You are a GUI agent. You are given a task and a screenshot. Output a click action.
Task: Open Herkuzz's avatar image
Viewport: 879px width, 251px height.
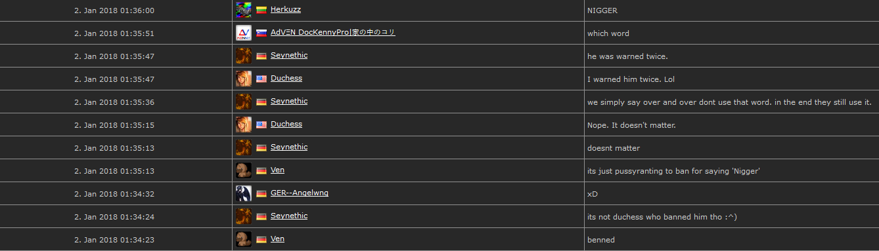(x=244, y=10)
